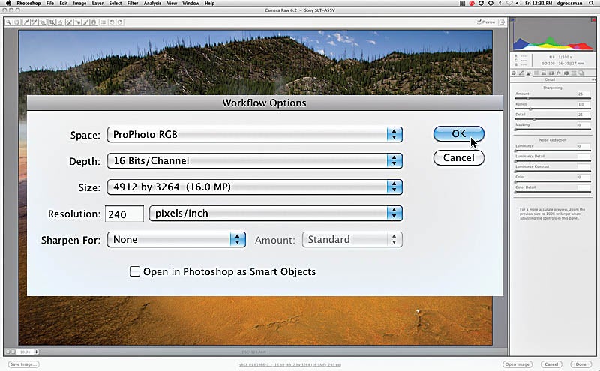Select the Red Eye Removal tool
This screenshot has height=371, width=600.
coord(78,22)
